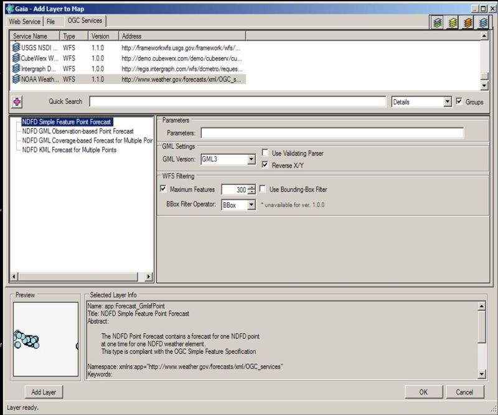Sort by Type column header
Viewport: 498px width, 415px height.
pyautogui.click(x=73, y=36)
